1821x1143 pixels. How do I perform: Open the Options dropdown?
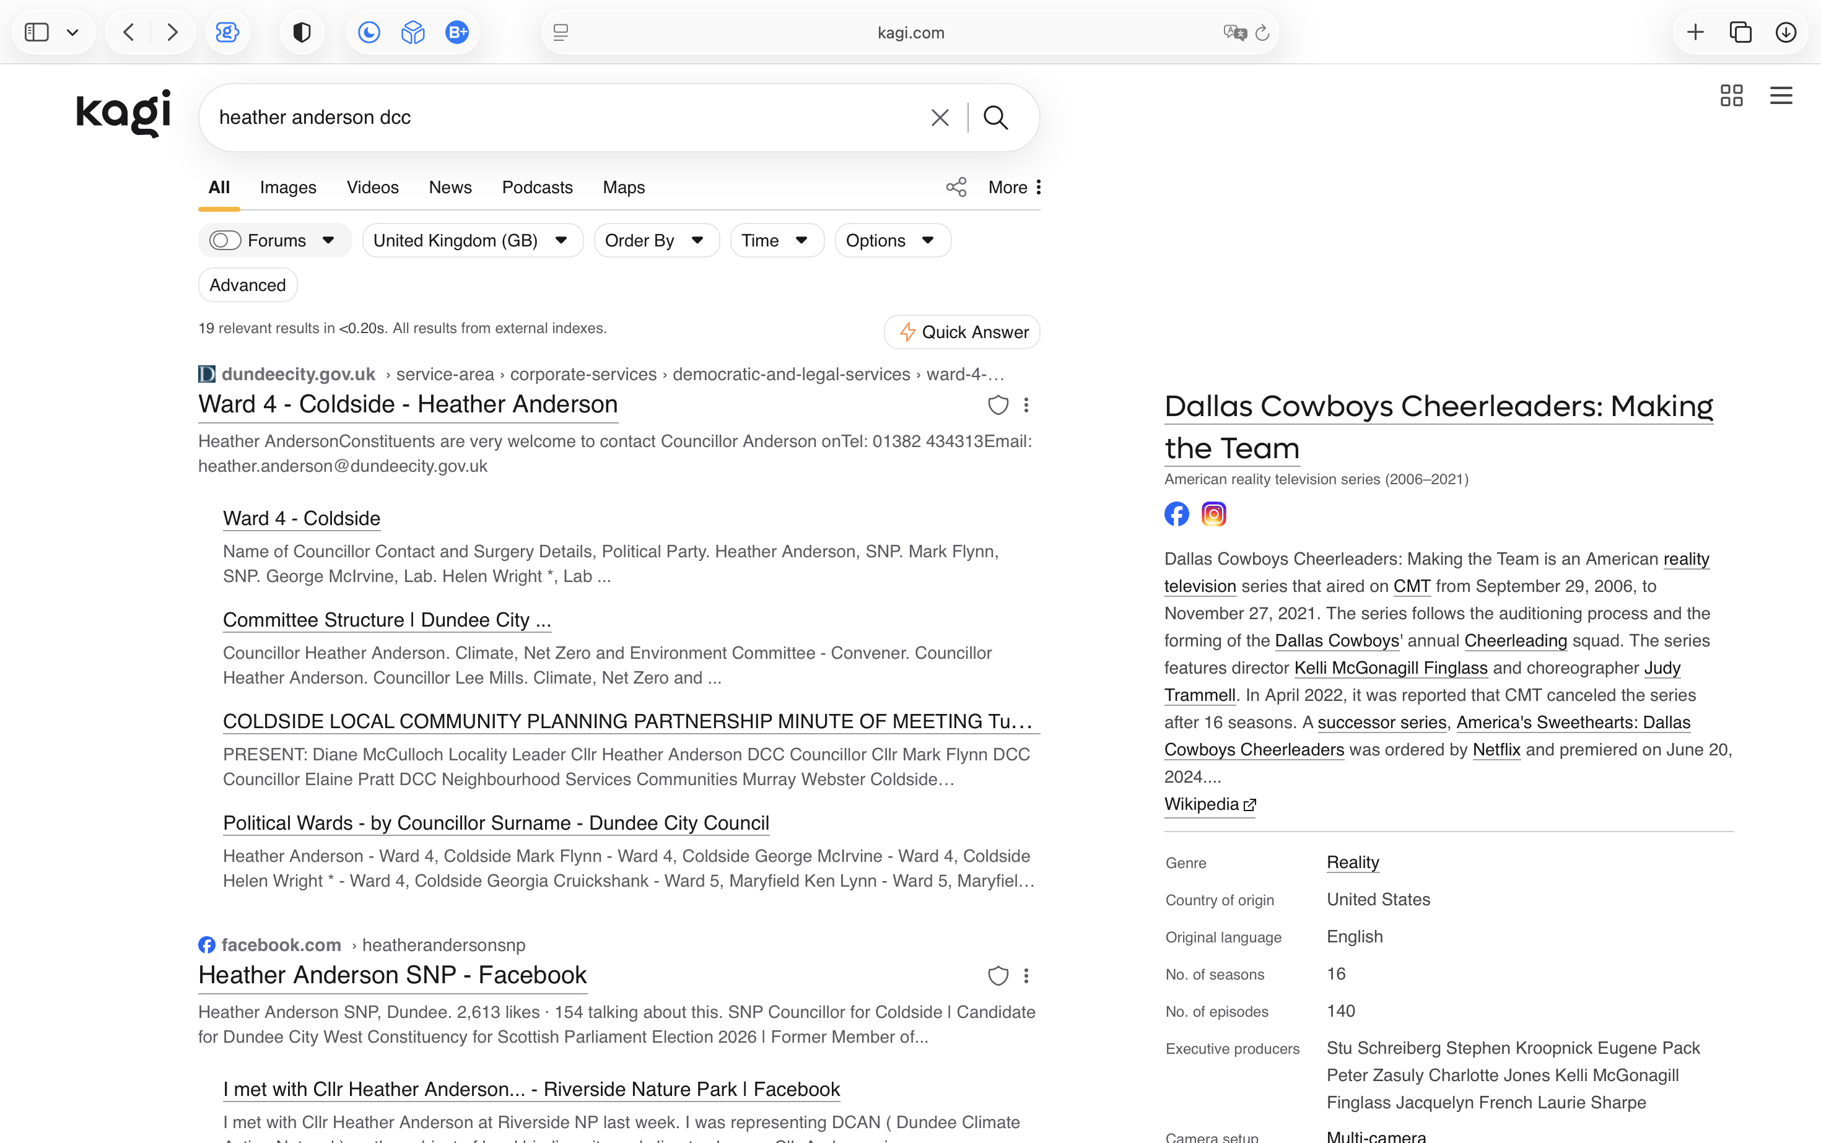893,240
